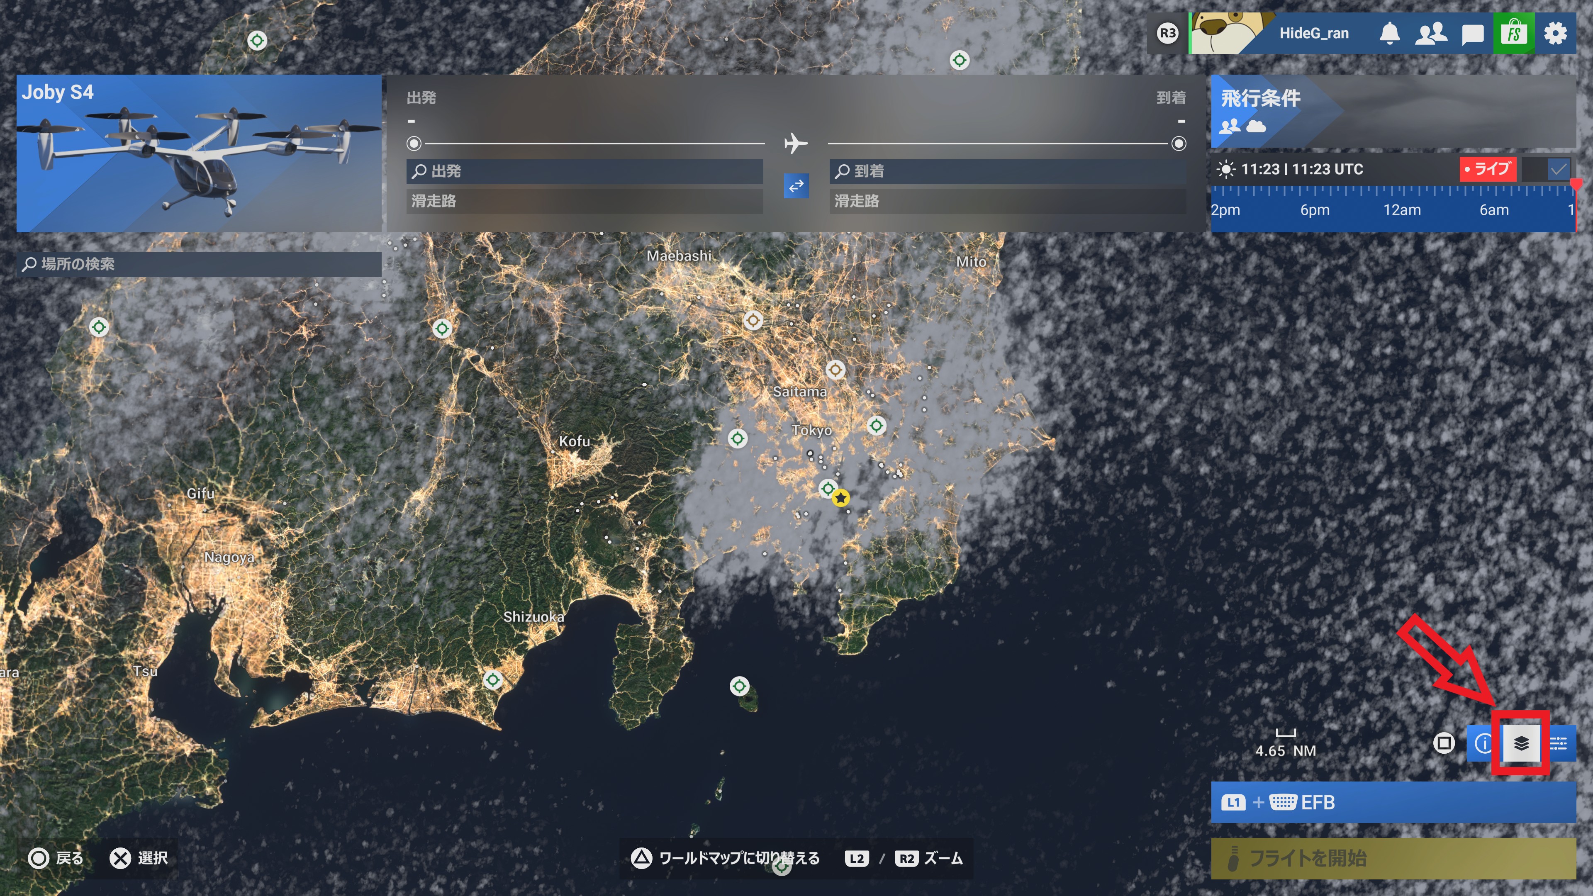Open the map info icon
The height and width of the screenshot is (896, 1593).
1483,743
